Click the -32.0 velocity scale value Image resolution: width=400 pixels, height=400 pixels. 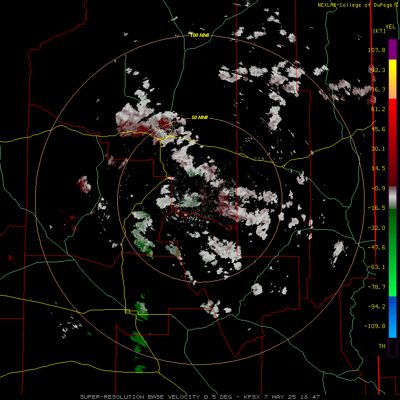coord(376,228)
